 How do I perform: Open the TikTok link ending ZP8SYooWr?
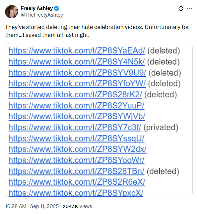click(x=76, y=160)
